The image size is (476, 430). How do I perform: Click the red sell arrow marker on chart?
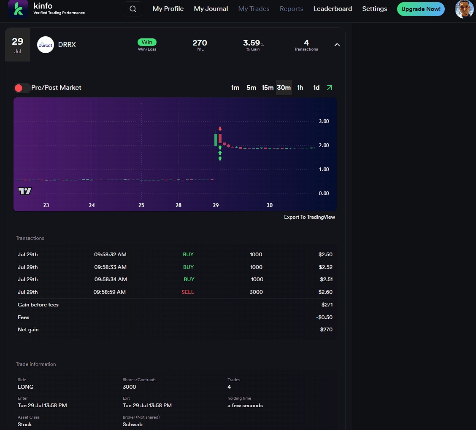coord(220,129)
